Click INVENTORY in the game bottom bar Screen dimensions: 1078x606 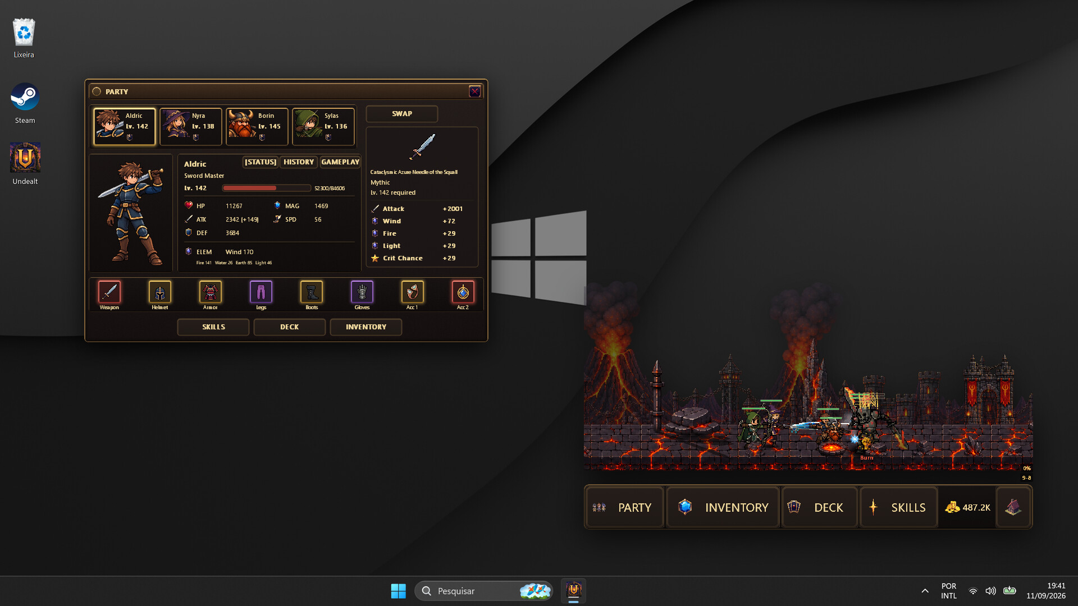(x=723, y=507)
